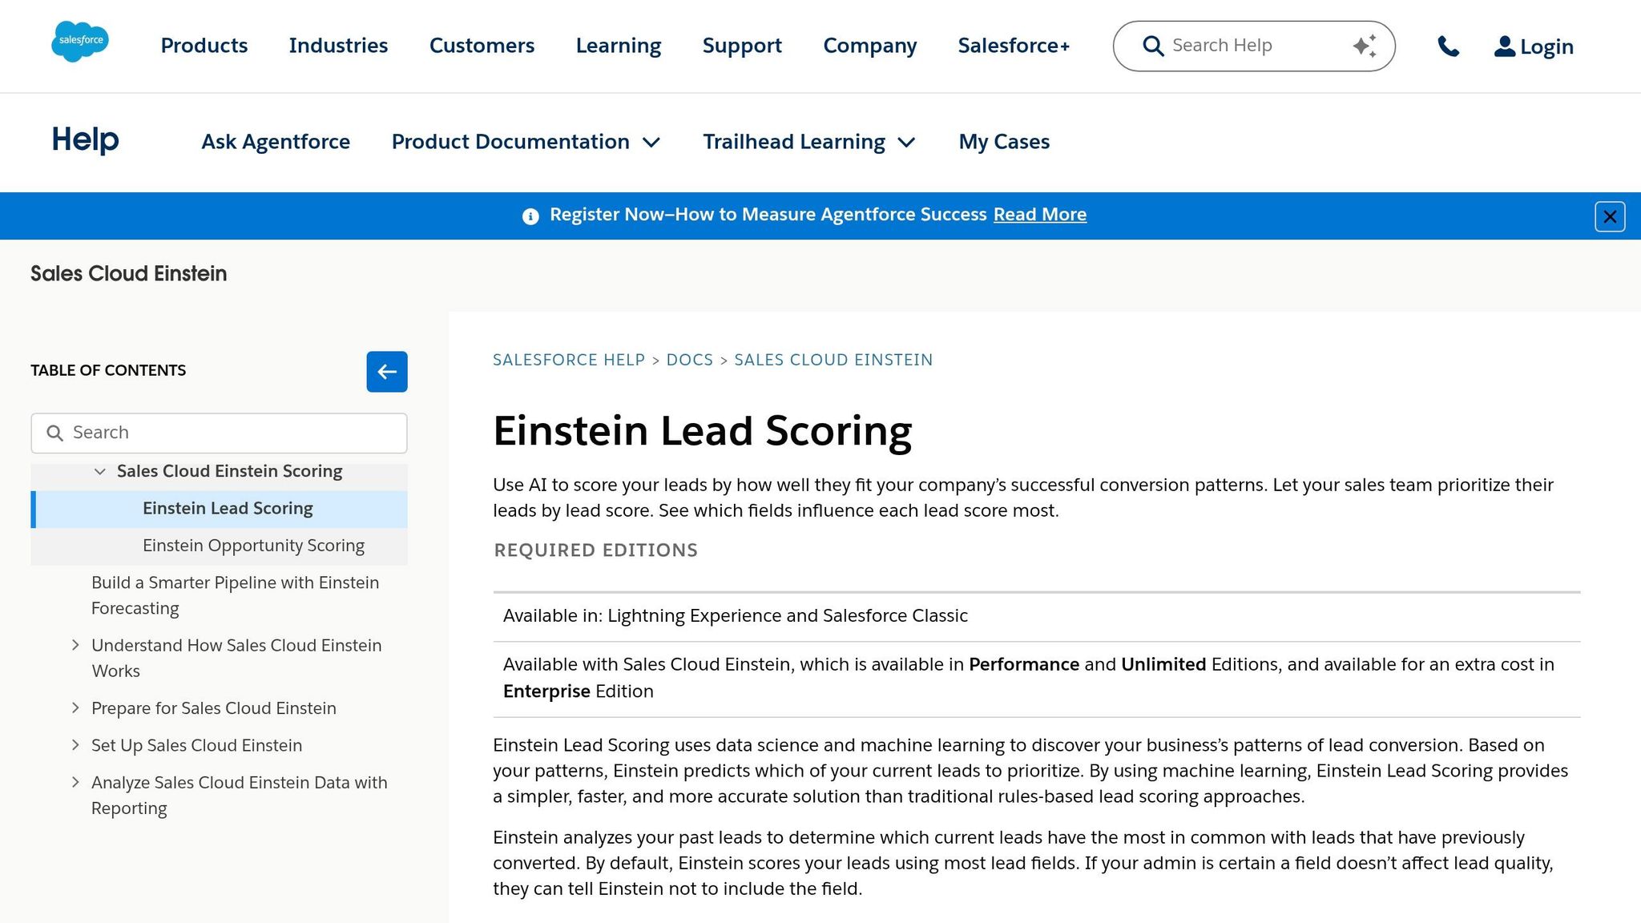Click the Einstein Lead Scoring article heading

pos(703,431)
